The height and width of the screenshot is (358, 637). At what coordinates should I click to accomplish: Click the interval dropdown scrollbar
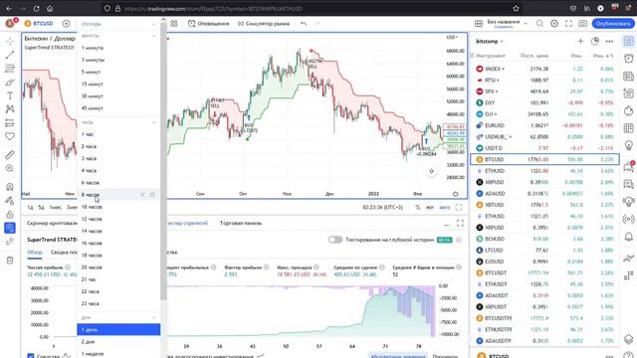pyautogui.click(x=163, y=160)
